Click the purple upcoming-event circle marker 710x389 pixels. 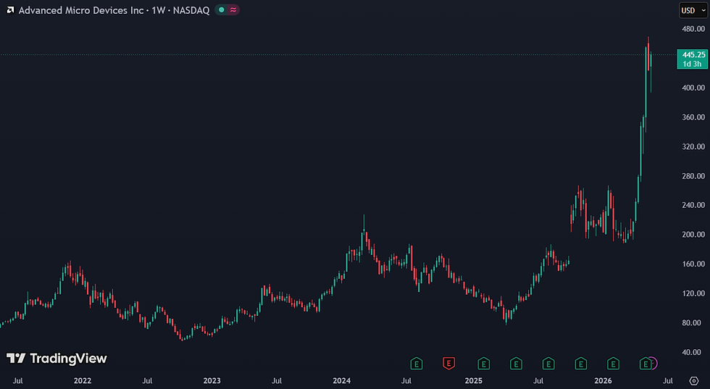click(x=653, y=363)
